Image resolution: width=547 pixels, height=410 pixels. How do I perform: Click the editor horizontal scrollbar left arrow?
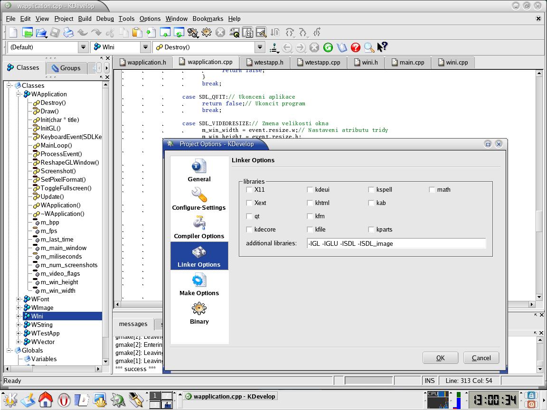point(117,304)
